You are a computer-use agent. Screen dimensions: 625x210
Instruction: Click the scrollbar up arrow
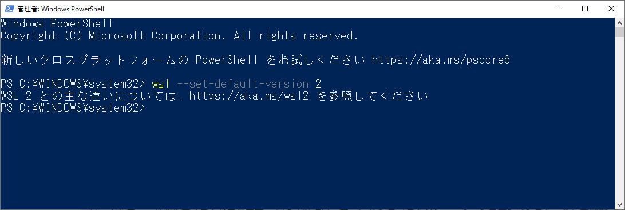coord(619,22)
